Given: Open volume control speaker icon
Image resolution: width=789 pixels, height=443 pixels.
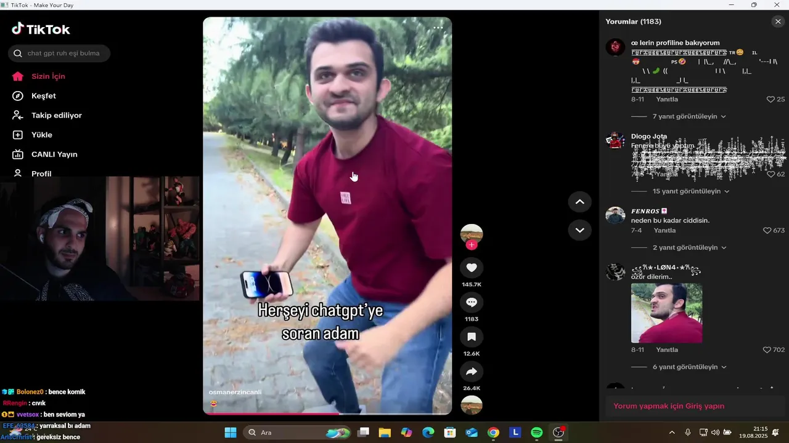Looking at the screenshot, I should coord(715,433).
